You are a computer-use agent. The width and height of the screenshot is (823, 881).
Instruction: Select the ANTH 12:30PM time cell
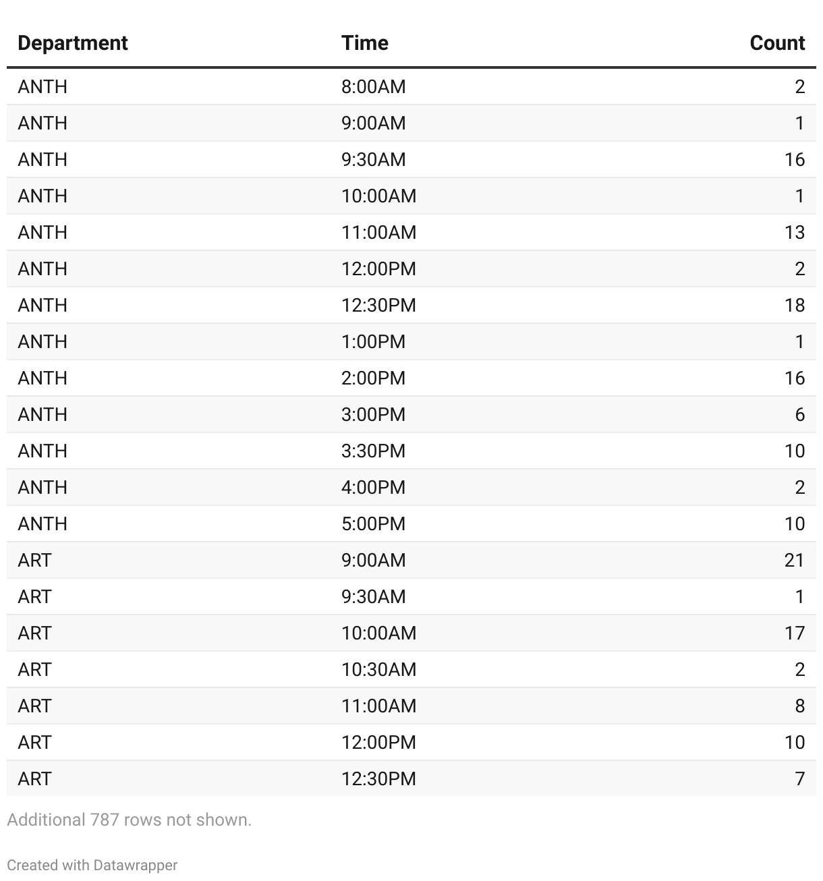[x=378, y=306]
